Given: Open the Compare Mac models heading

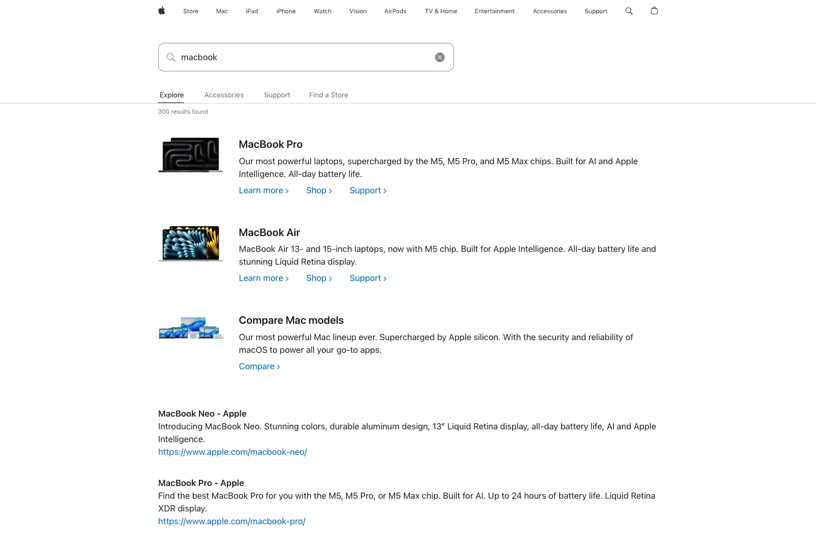Looking at the screenshot, I should point(291,320).
